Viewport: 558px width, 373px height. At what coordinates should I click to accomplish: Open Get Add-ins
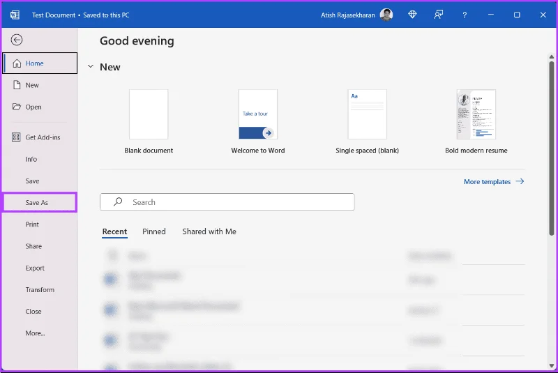point(40,137)
